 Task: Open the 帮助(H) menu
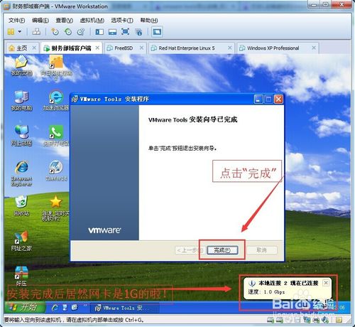(x=149, y=21)
